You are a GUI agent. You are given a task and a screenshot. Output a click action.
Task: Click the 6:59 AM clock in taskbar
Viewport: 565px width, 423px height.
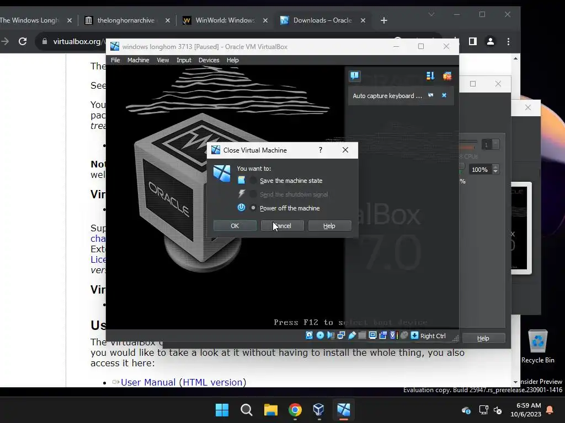tap(526, 410)
